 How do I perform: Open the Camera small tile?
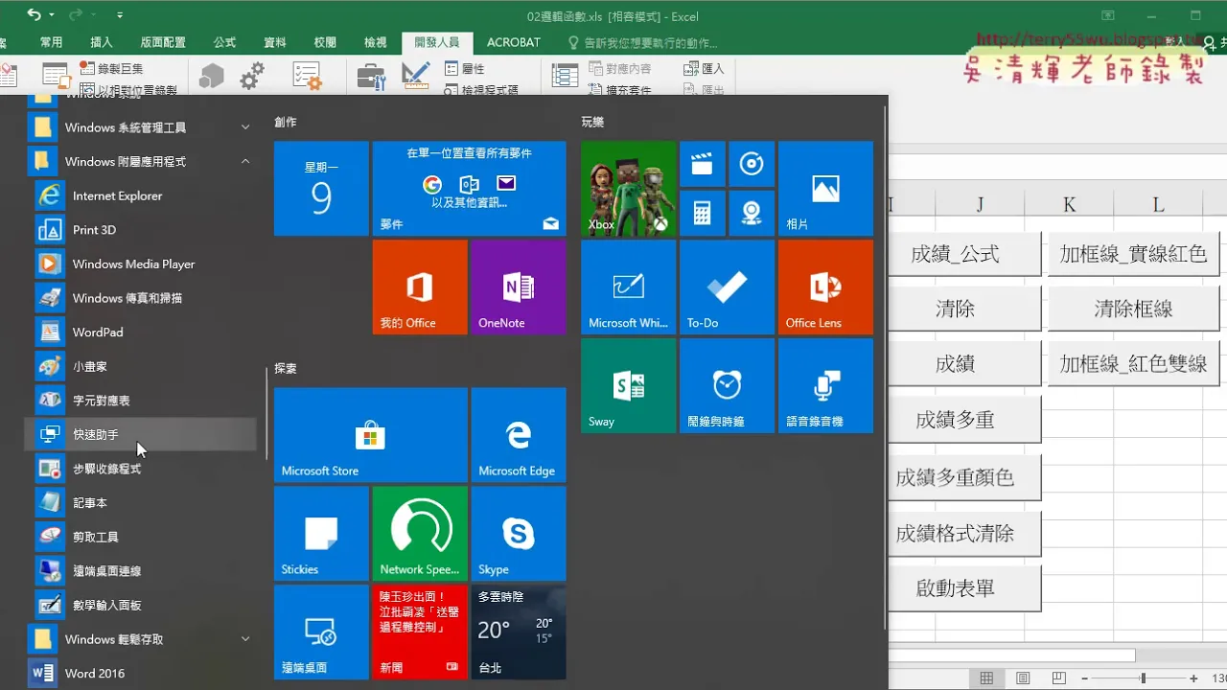[x=752, y=213]
